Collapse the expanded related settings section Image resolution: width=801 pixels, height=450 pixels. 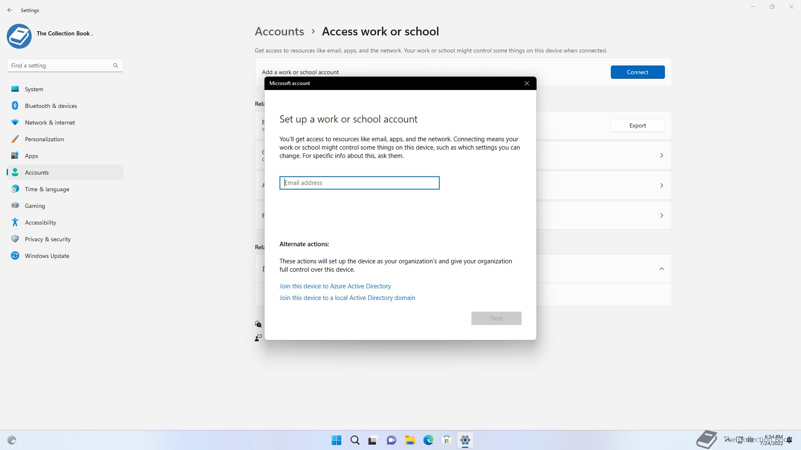[661, 269]
